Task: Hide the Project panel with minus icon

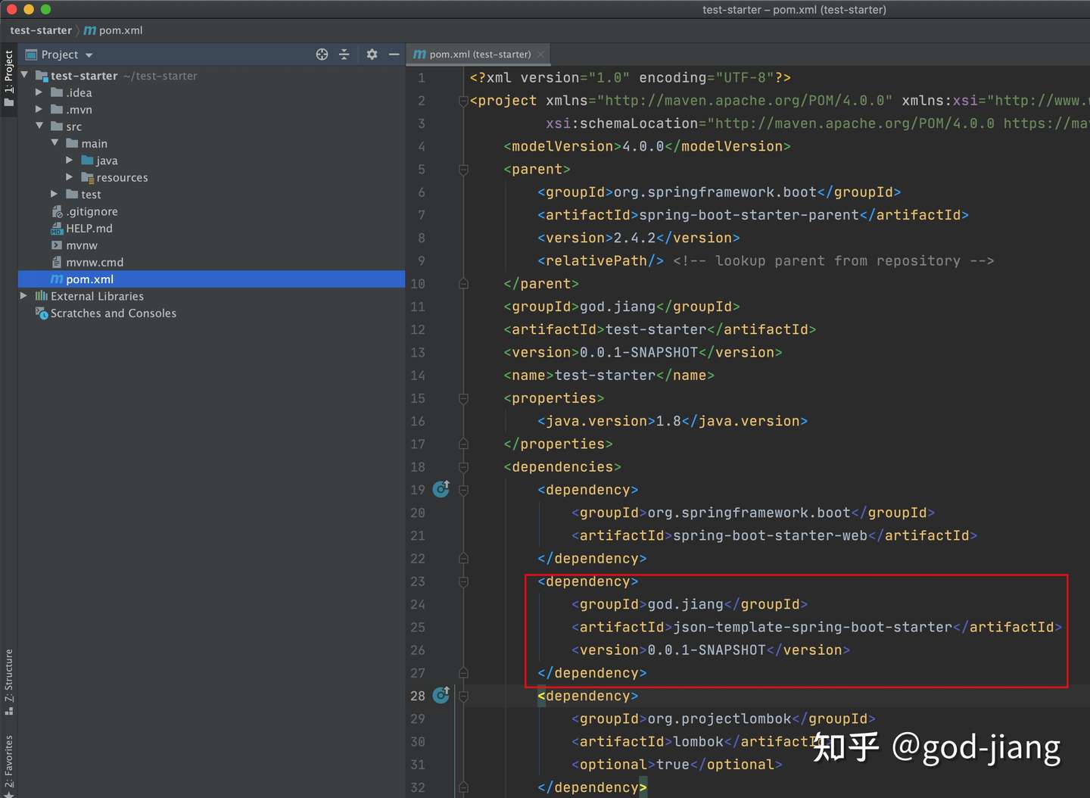Action: coord(394,55)
